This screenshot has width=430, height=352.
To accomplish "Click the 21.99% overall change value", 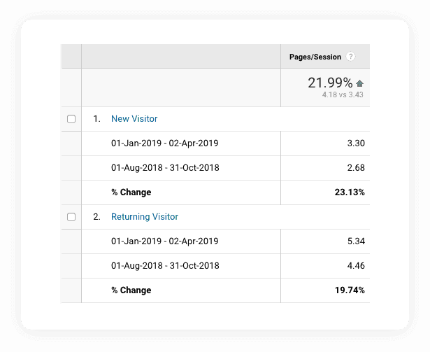I will [330, 83].
